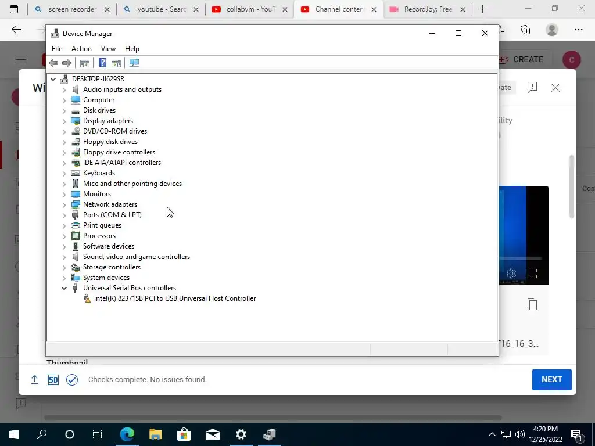The width and height of the screenshot is (595, 446).
Task: Click the YouTube account avatar
Action: 572,60
